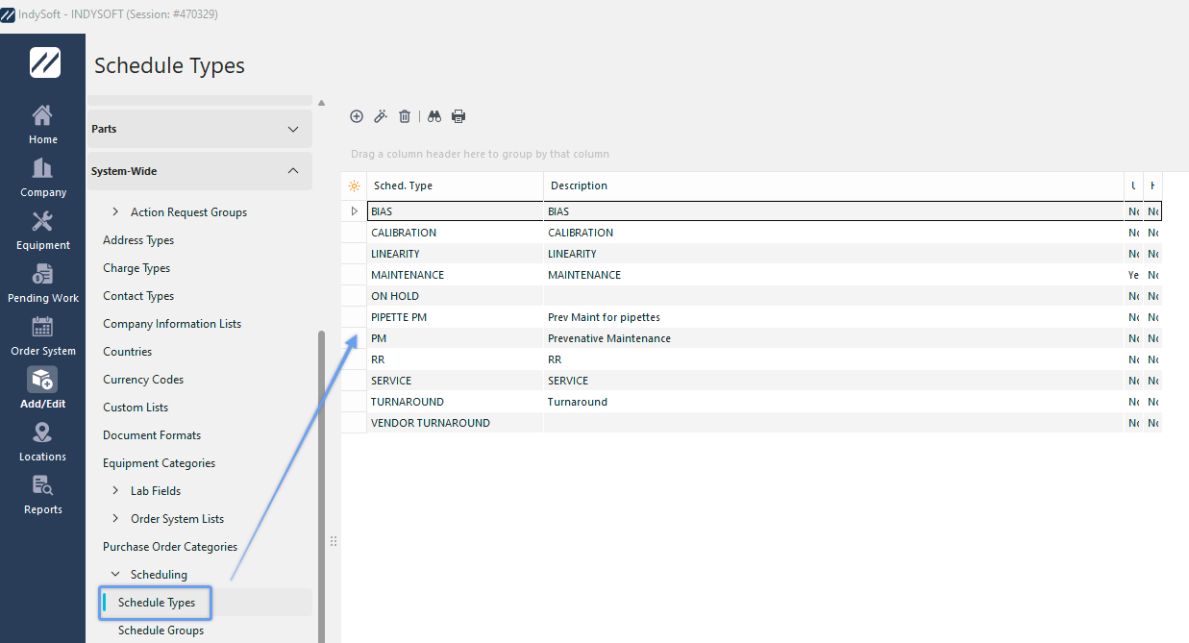
Task: Open Charge Types list
Action: click(x=136, y=268)
